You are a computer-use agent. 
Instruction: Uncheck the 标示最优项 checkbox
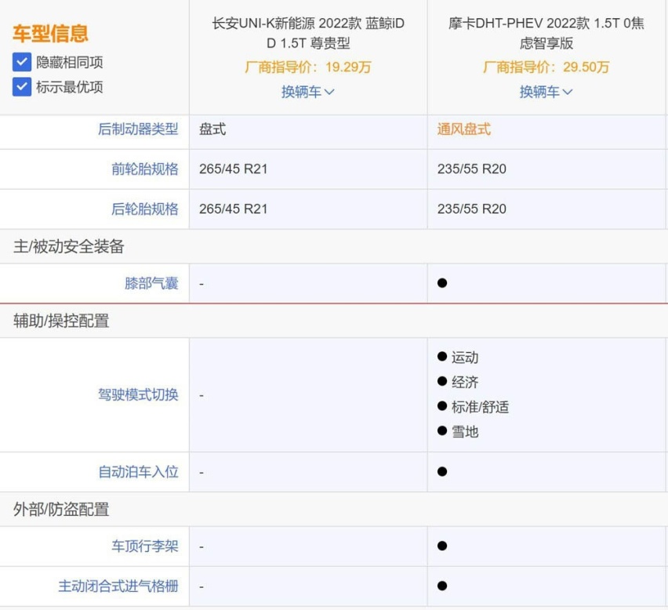click(x=22, y=87)
